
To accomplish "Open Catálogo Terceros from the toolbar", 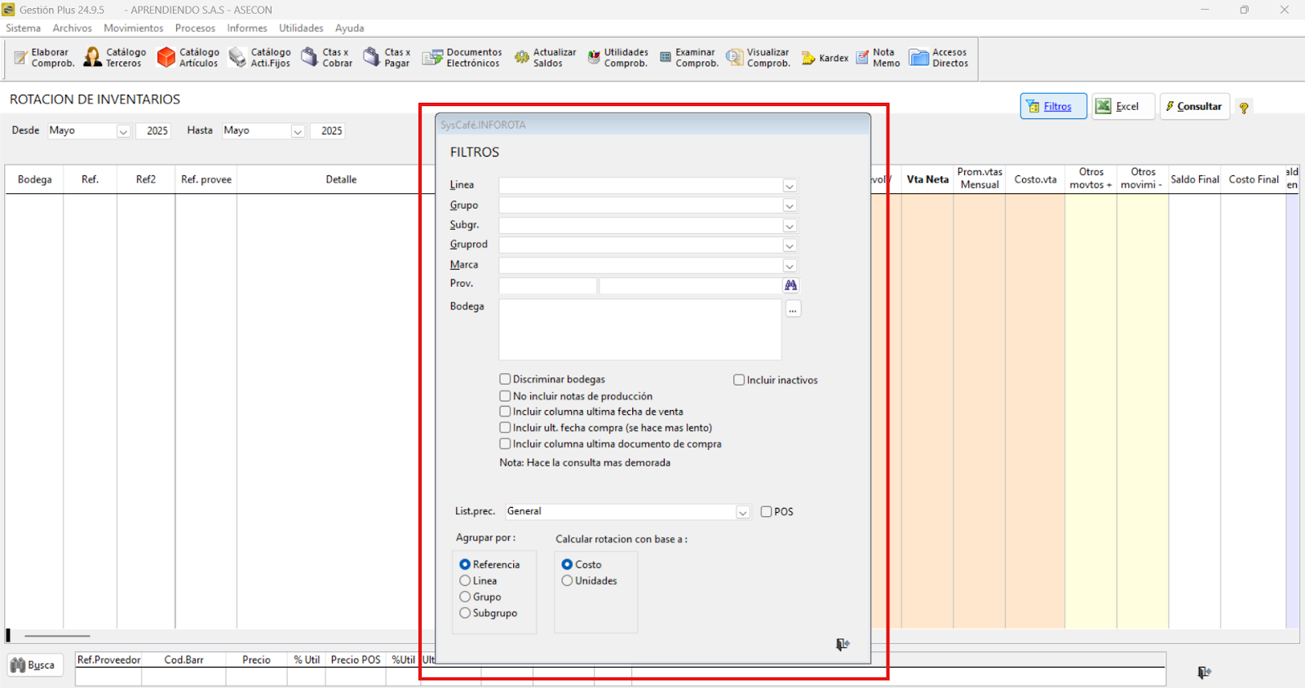I will pos(115,57).
